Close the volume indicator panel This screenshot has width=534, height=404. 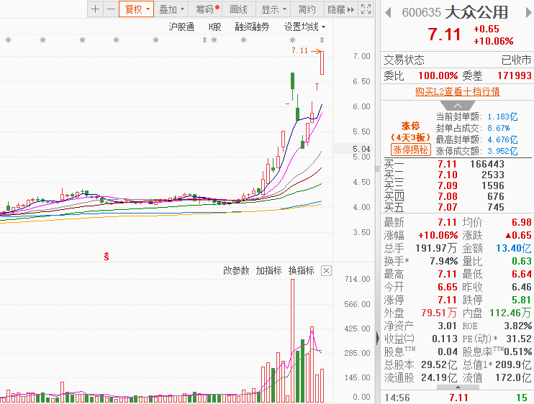326,271
